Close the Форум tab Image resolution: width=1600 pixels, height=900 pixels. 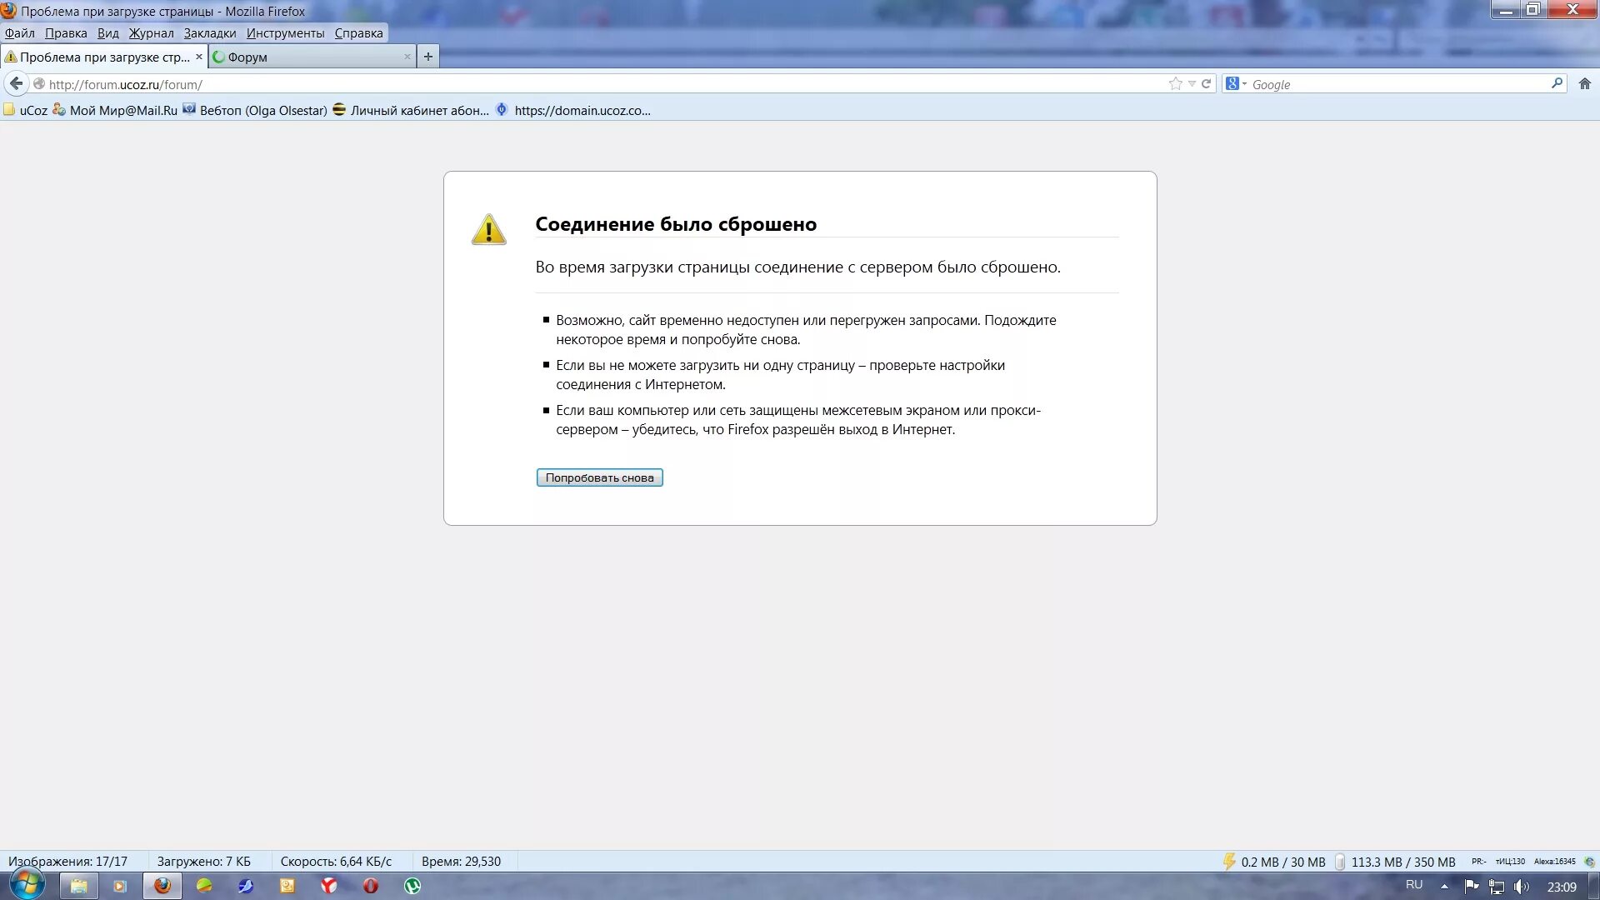(x=407, y=57)
